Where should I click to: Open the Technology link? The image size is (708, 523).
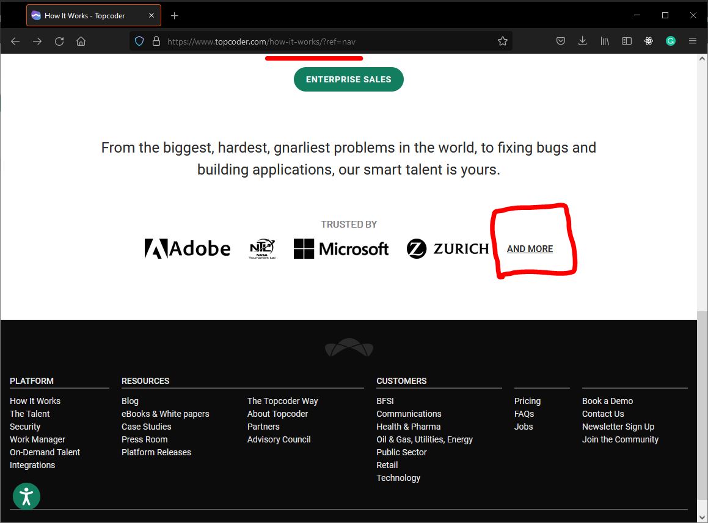[x=398, y=477]
